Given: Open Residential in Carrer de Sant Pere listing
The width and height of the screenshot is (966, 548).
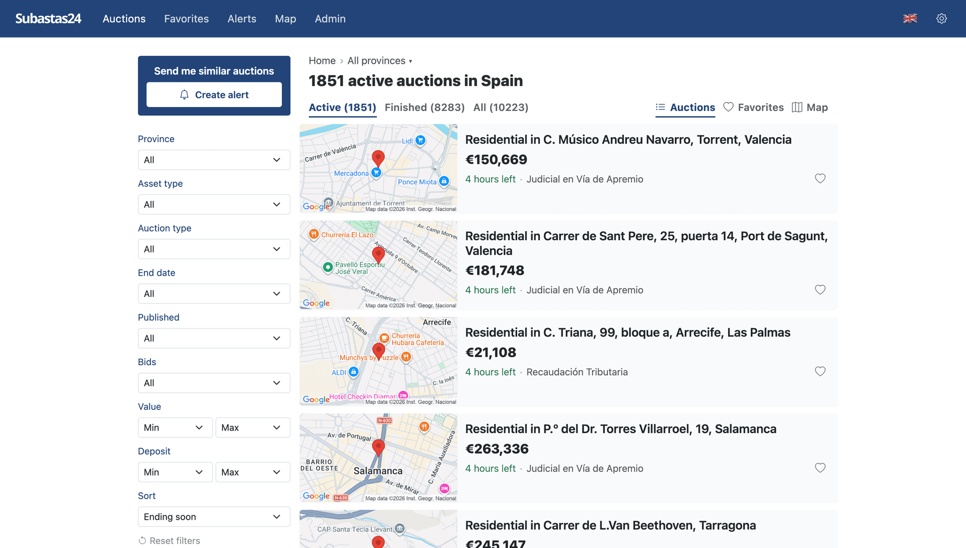Looking at the screenshot, I should (x=647, y=243).
